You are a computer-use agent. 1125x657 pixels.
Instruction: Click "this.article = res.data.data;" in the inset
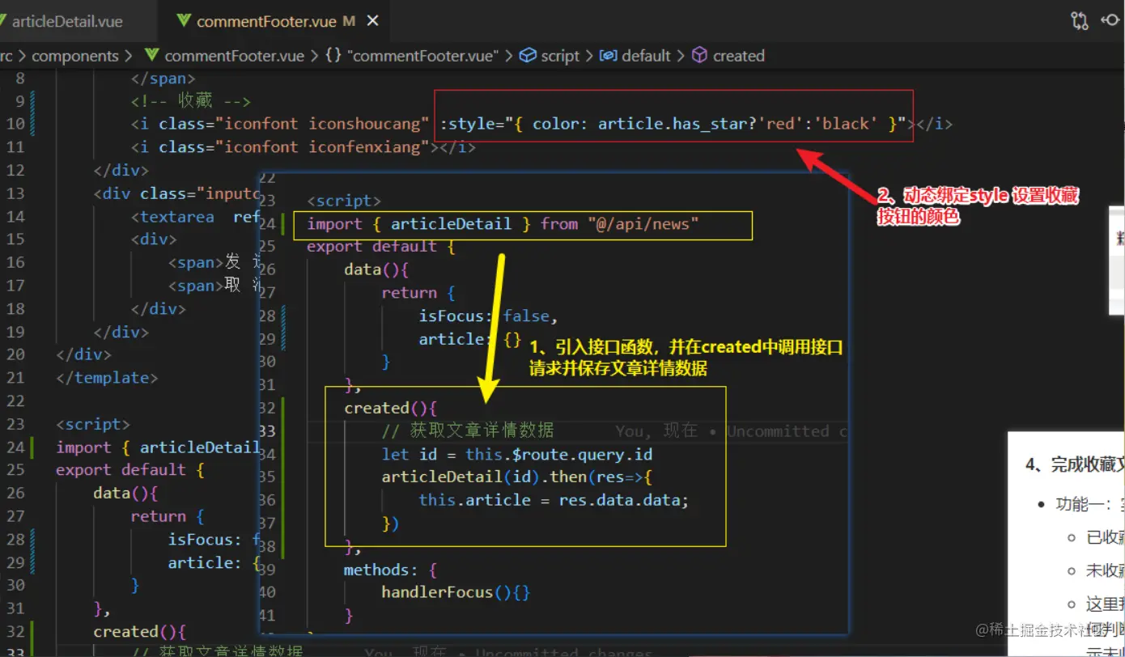tap(554, 500)
